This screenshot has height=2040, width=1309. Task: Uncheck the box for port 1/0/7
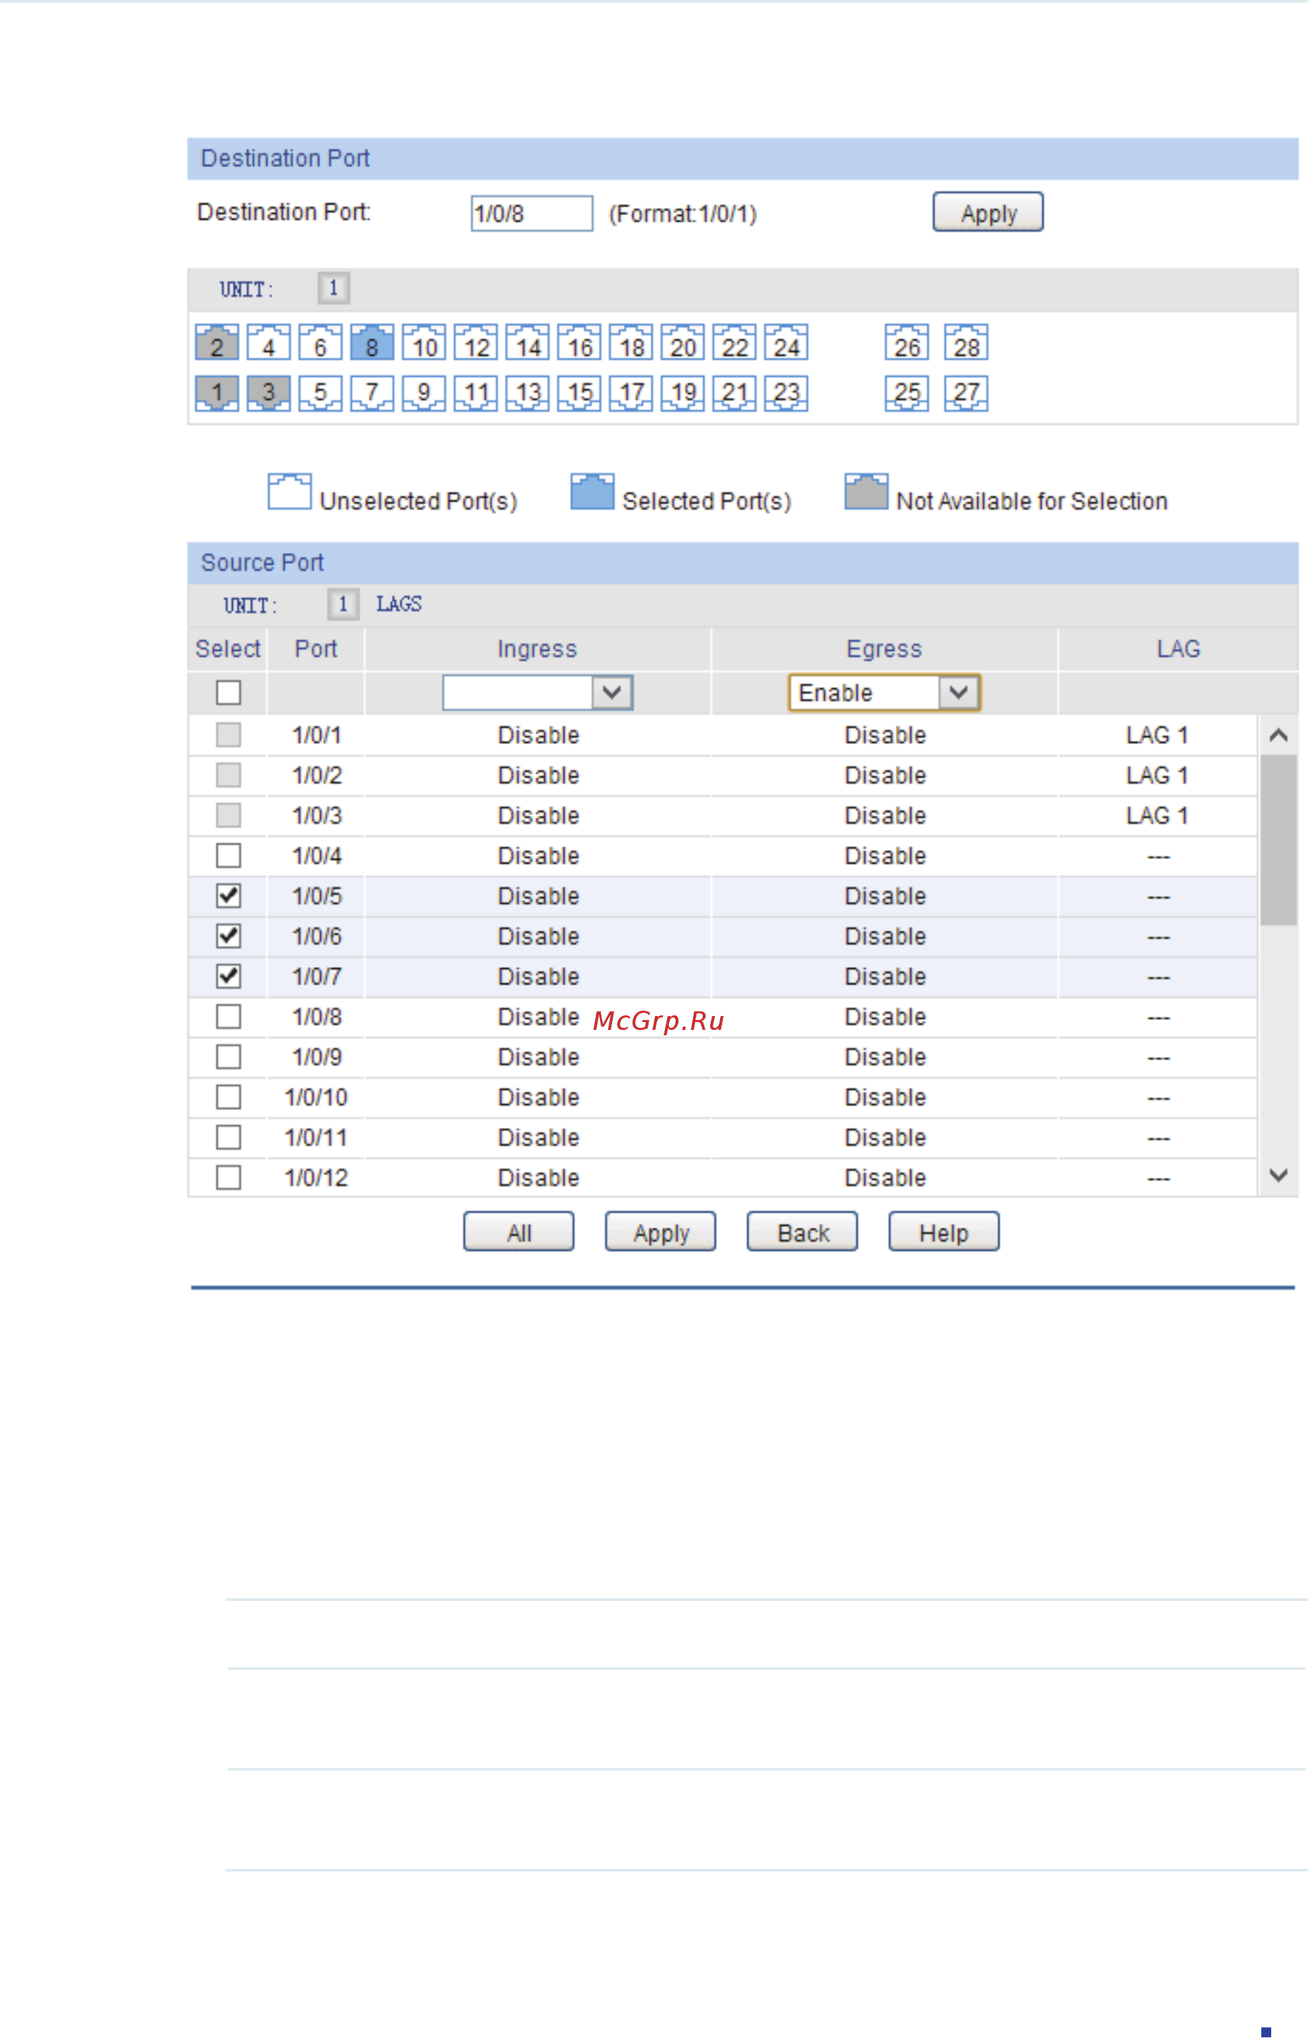[x=229, y=977]
